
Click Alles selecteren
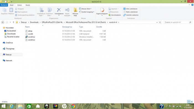tap(130, 9)
